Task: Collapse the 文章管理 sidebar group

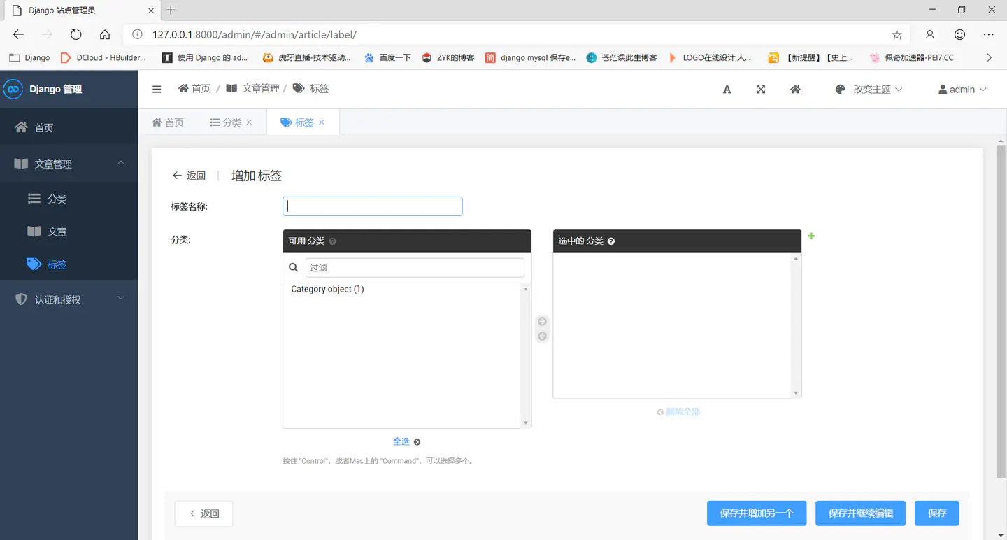Action: click(x=69, y=164)
